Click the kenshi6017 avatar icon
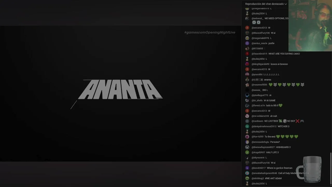 247,168
